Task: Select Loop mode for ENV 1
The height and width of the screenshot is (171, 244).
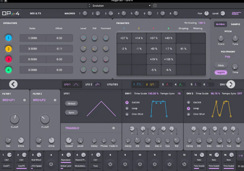Action: click(x=127, y=109)
